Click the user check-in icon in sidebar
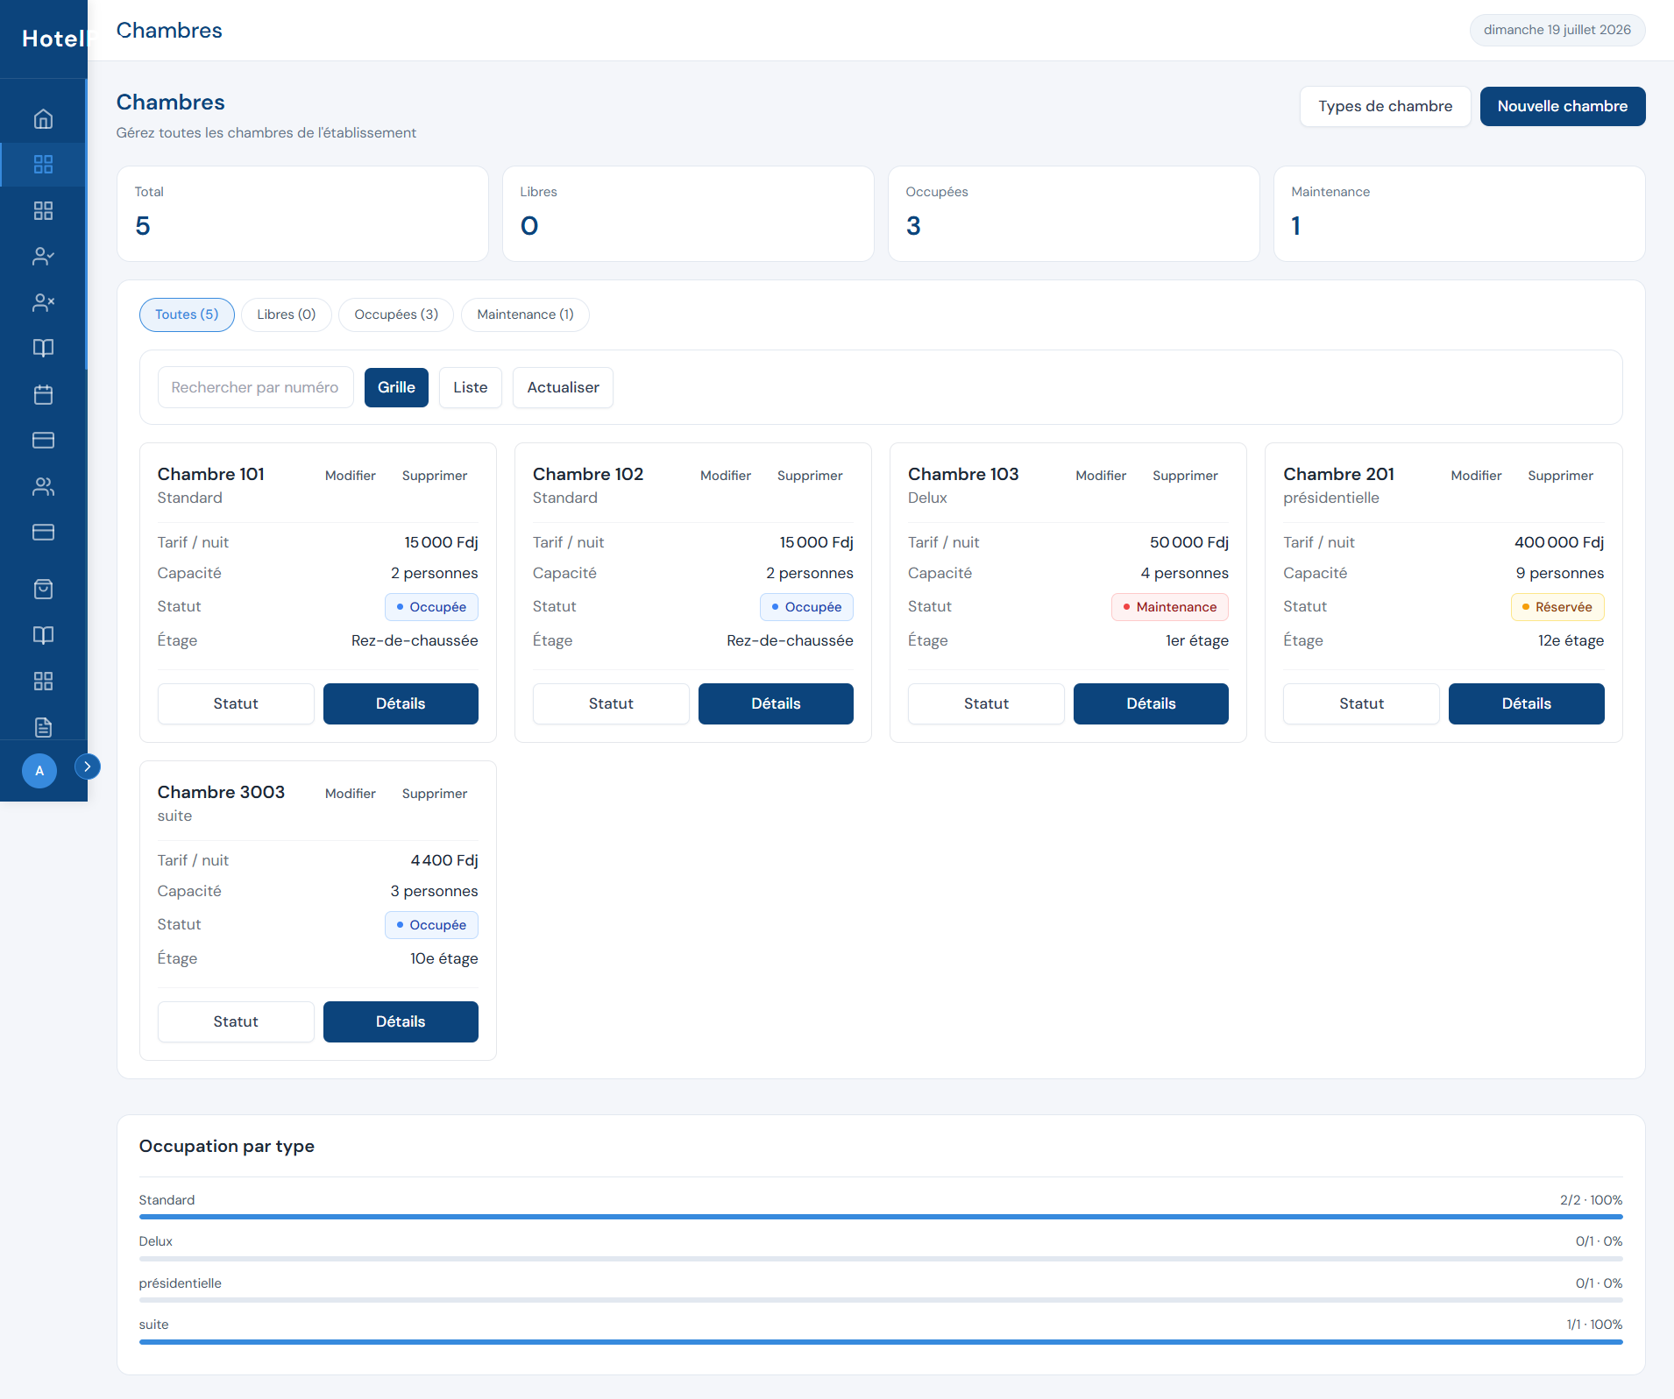Image resolution: width=1674 pixels, height=1399 pixels. click(43, 257)
